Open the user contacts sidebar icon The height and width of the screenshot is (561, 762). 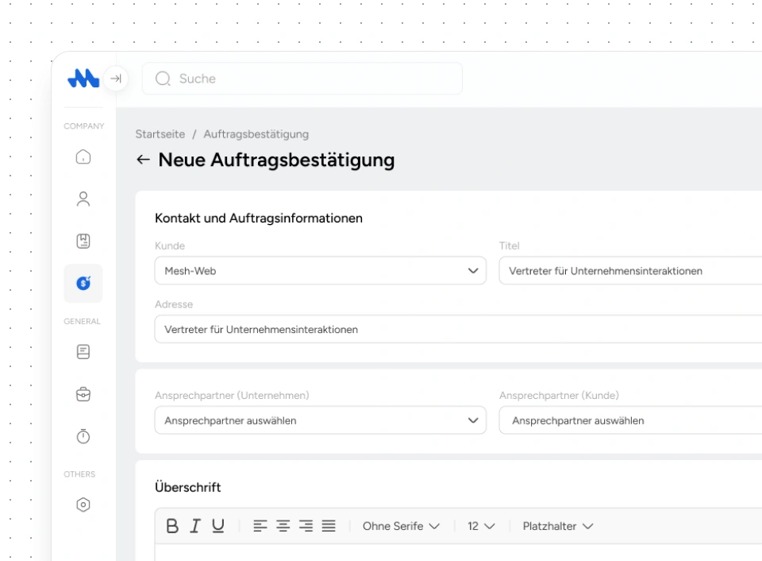pos(83,199)
